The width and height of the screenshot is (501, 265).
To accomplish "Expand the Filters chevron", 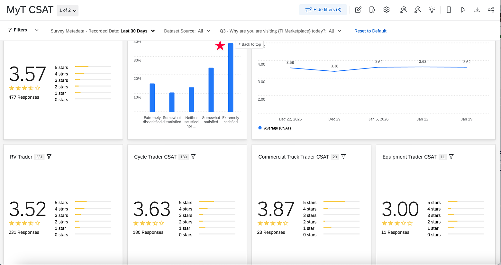I will pyautogui.click(x=37, y=30).
